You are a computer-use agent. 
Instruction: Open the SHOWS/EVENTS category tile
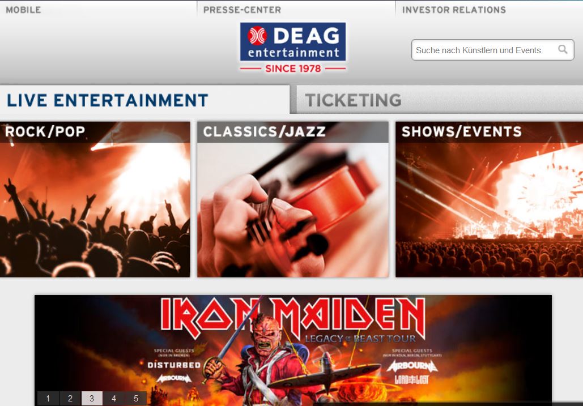coord(489,199)
